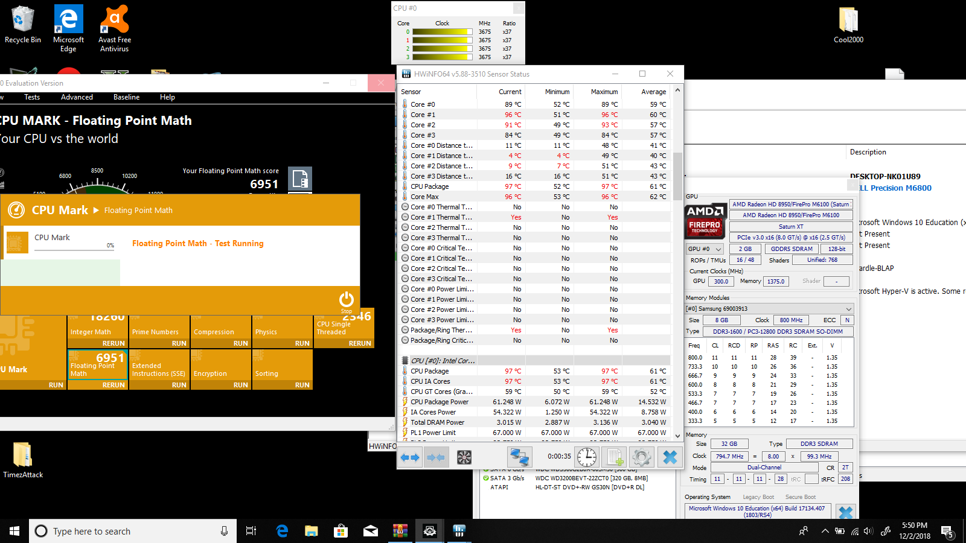
Task: Click Core 0 clock bar in CPU #0 window
Action: pos(443,32)
